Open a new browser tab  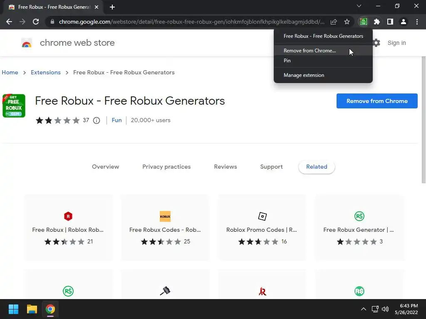point(112,7)
